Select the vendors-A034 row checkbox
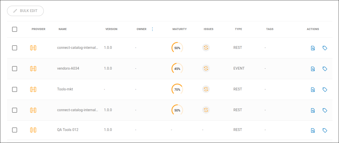The height and width of the screenshot is (143, 339). point(15,69)
